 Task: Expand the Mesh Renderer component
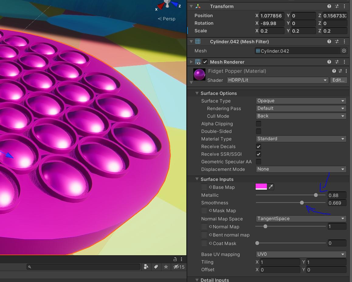coord(191,62)
